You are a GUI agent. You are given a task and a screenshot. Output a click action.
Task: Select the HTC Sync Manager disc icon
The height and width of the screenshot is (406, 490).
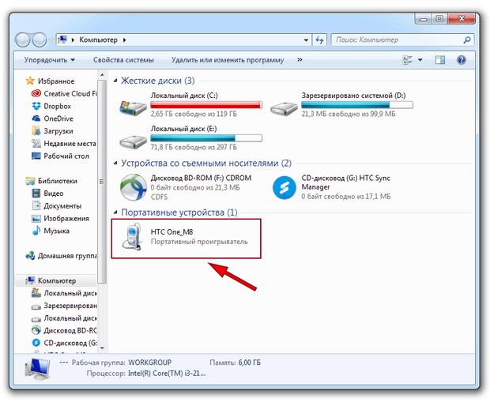284,188
